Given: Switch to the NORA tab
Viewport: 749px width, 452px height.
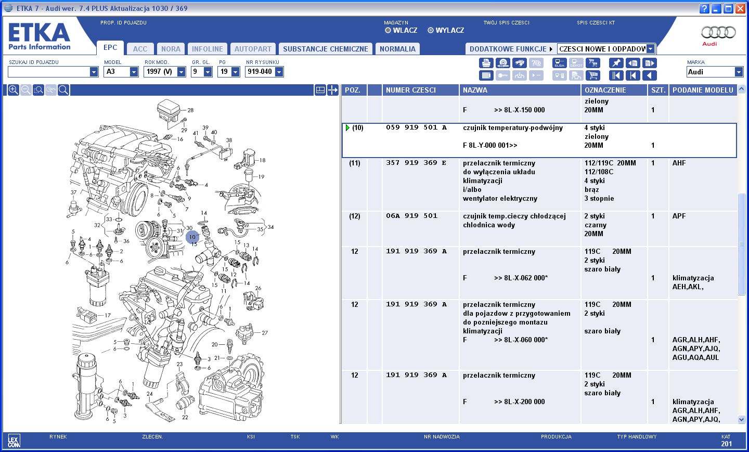Looking at the screenshot, I should pyautogui.click(x=171, y=49).
